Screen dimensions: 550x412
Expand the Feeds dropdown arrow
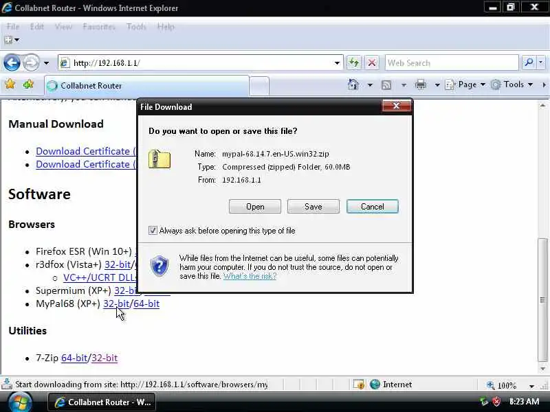pyautogui.click(x=404, y=84)
